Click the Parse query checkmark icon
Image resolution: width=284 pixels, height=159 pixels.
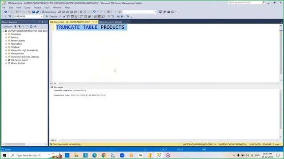click(64, 16)
